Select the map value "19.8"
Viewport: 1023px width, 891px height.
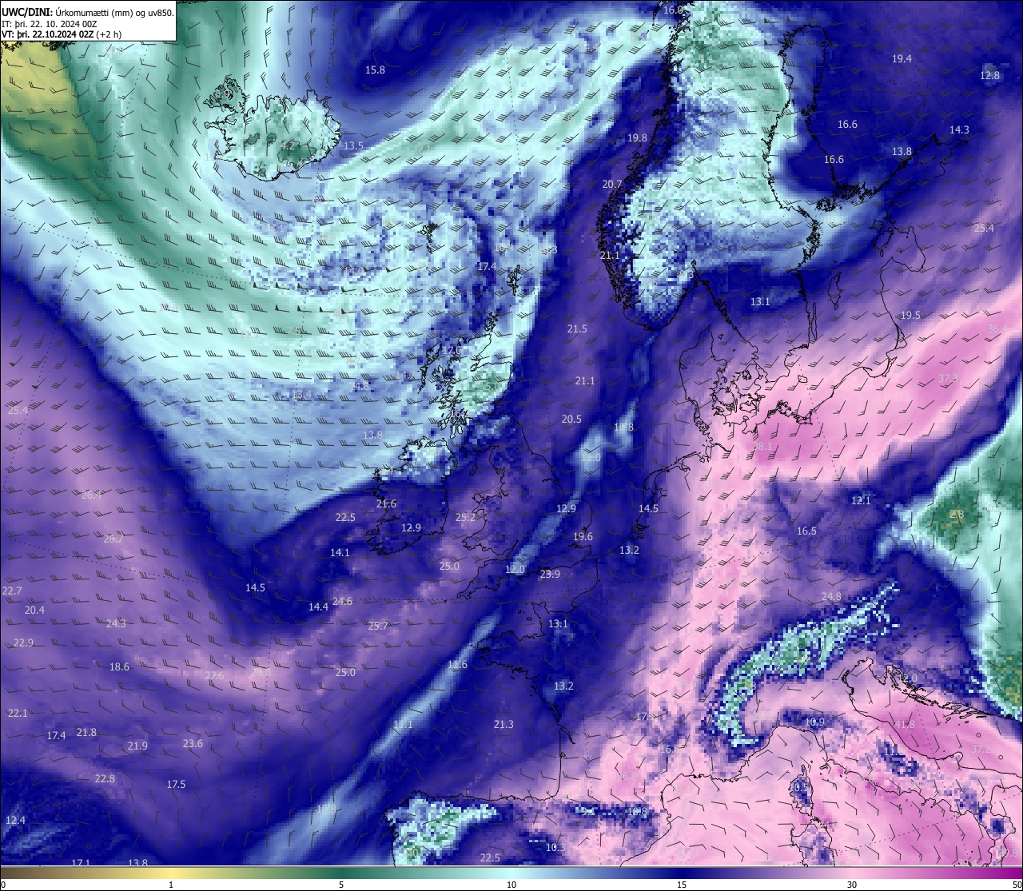click(x=637, y=137)
